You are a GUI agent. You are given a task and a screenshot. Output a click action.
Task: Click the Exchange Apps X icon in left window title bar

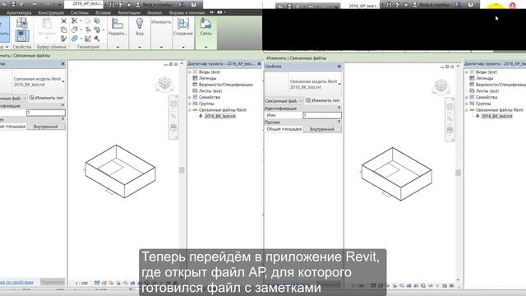click(x=181, y=4)
